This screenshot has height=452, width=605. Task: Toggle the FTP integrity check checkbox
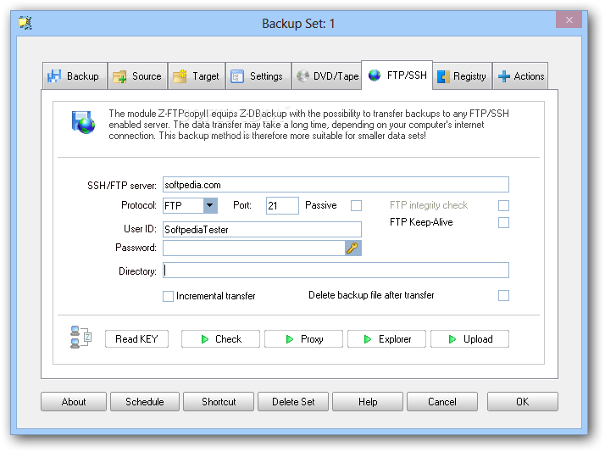click(503, 205)
